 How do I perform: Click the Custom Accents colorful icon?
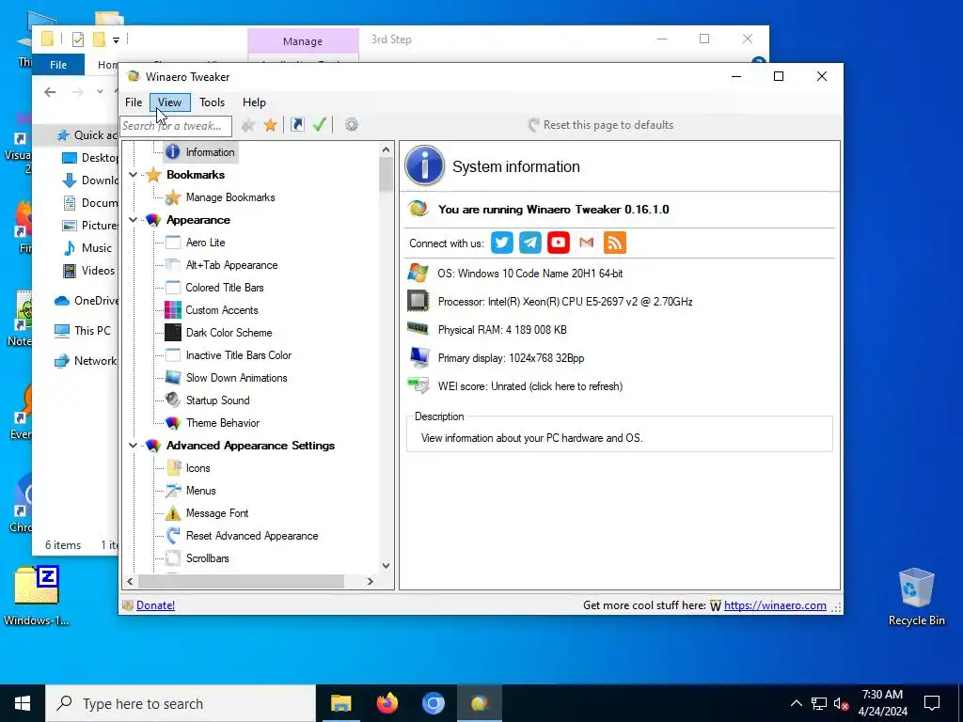click(x=173, y=310)
